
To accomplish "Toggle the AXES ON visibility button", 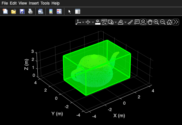I will (104, 22).
